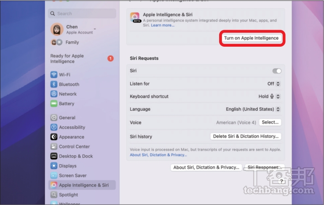Click the Siri Responses... button
Image resolution: width=324 pixels, height=205 pixels.
pos(265,167)
